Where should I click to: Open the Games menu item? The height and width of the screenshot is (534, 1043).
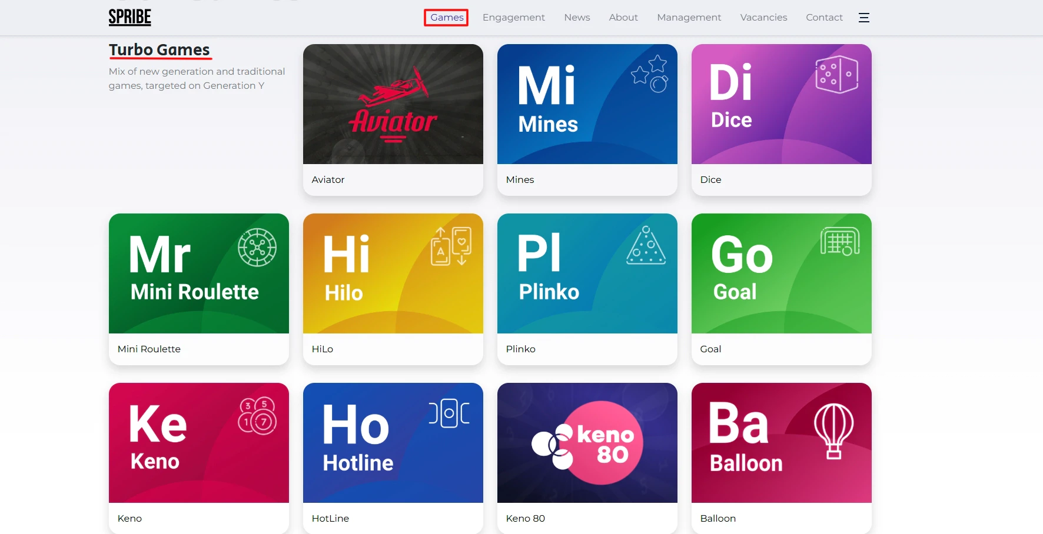[x=447, y=18]
